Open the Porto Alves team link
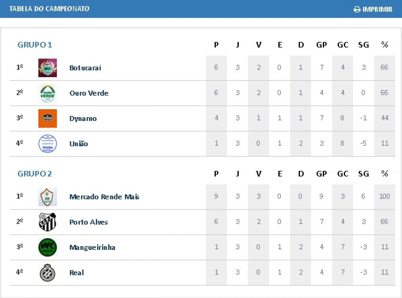This screenshot has height=298, width=402. coord(89,222)
